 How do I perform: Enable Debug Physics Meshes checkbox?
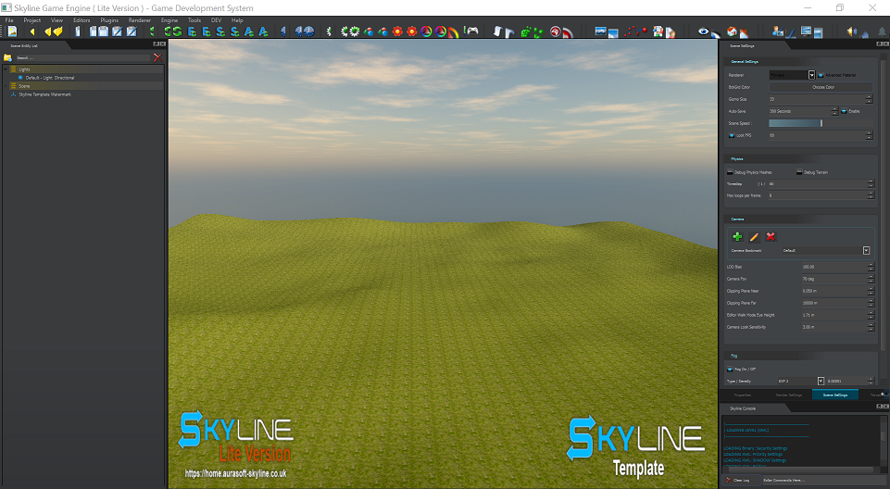731,172
